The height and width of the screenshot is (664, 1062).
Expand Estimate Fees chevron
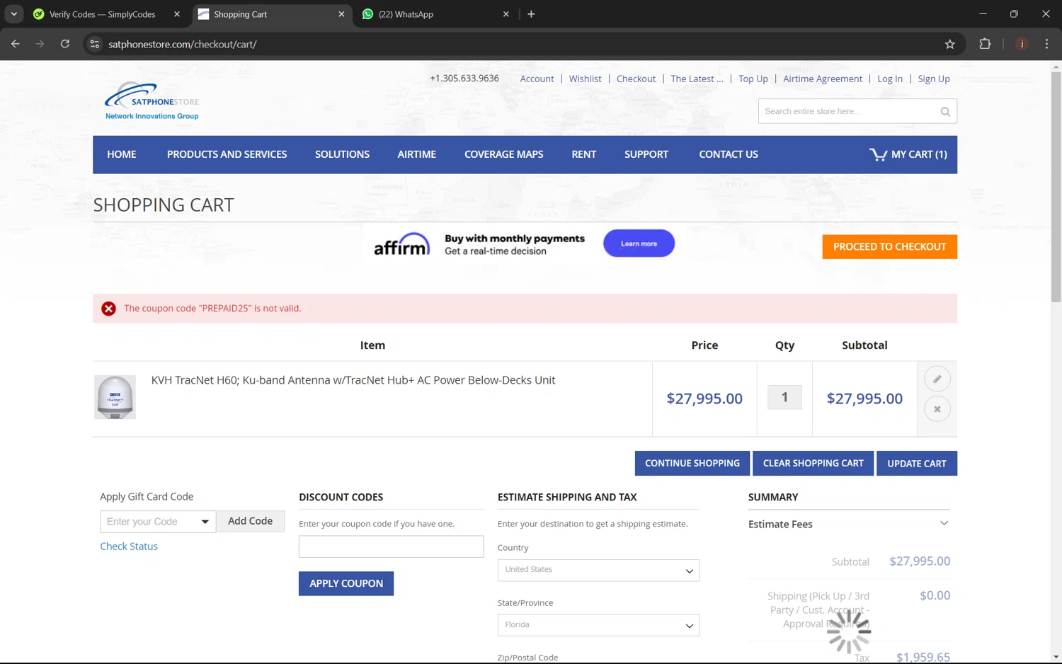pos(944,524)
